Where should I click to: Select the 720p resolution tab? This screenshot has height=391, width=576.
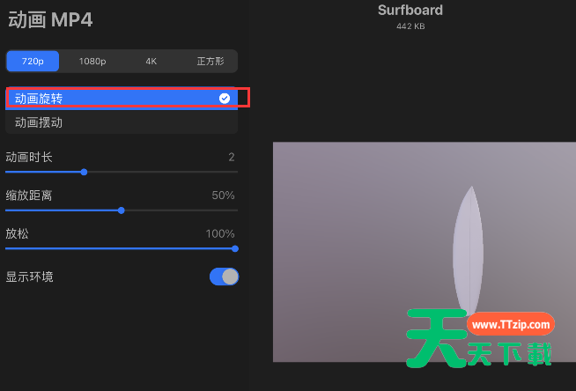(33, 62)
